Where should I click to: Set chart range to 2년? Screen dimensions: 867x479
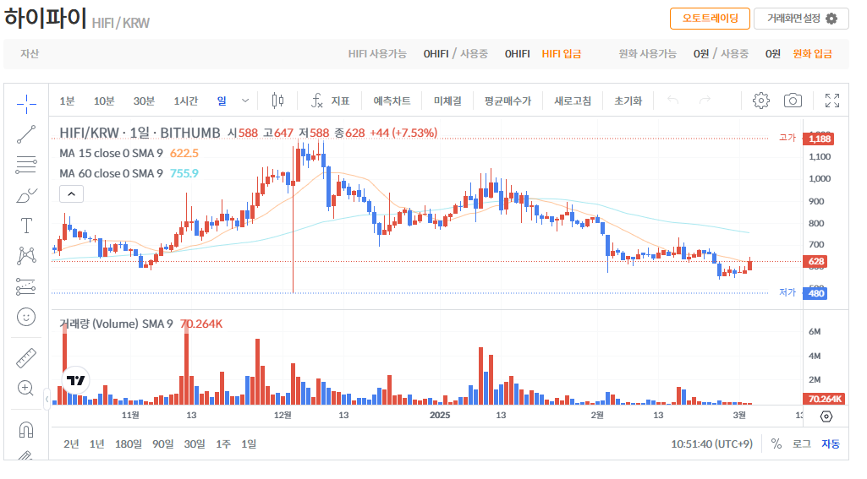71,444
